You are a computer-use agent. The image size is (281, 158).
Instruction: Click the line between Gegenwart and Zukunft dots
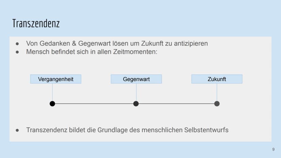[x=176, y=104]
